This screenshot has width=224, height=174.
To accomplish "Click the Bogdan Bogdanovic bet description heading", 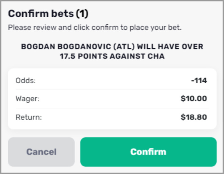I will (x=112, y=47).
